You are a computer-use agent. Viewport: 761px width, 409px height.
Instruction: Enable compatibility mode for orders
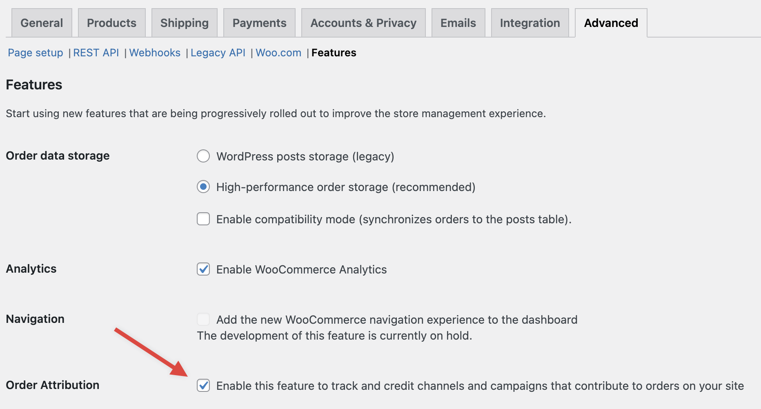203,219
